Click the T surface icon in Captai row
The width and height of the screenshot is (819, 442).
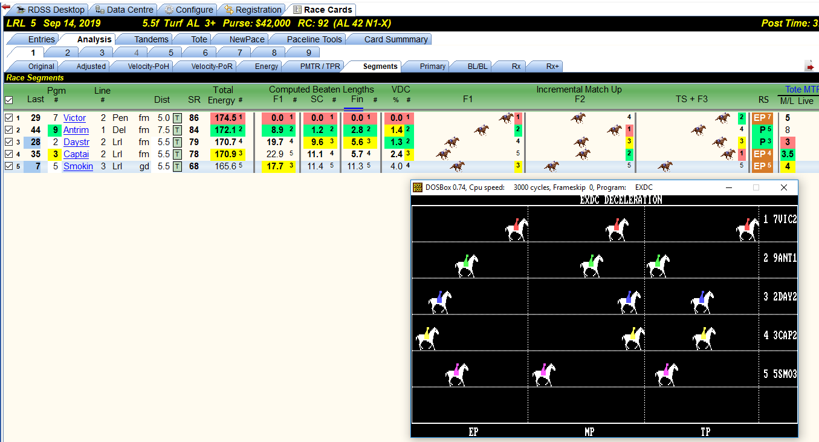pyautogui.click(x=177, y=154)
